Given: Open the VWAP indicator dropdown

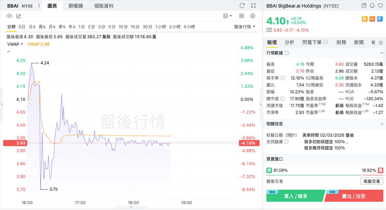Looking at the screenshot, I should pos(15,44).
